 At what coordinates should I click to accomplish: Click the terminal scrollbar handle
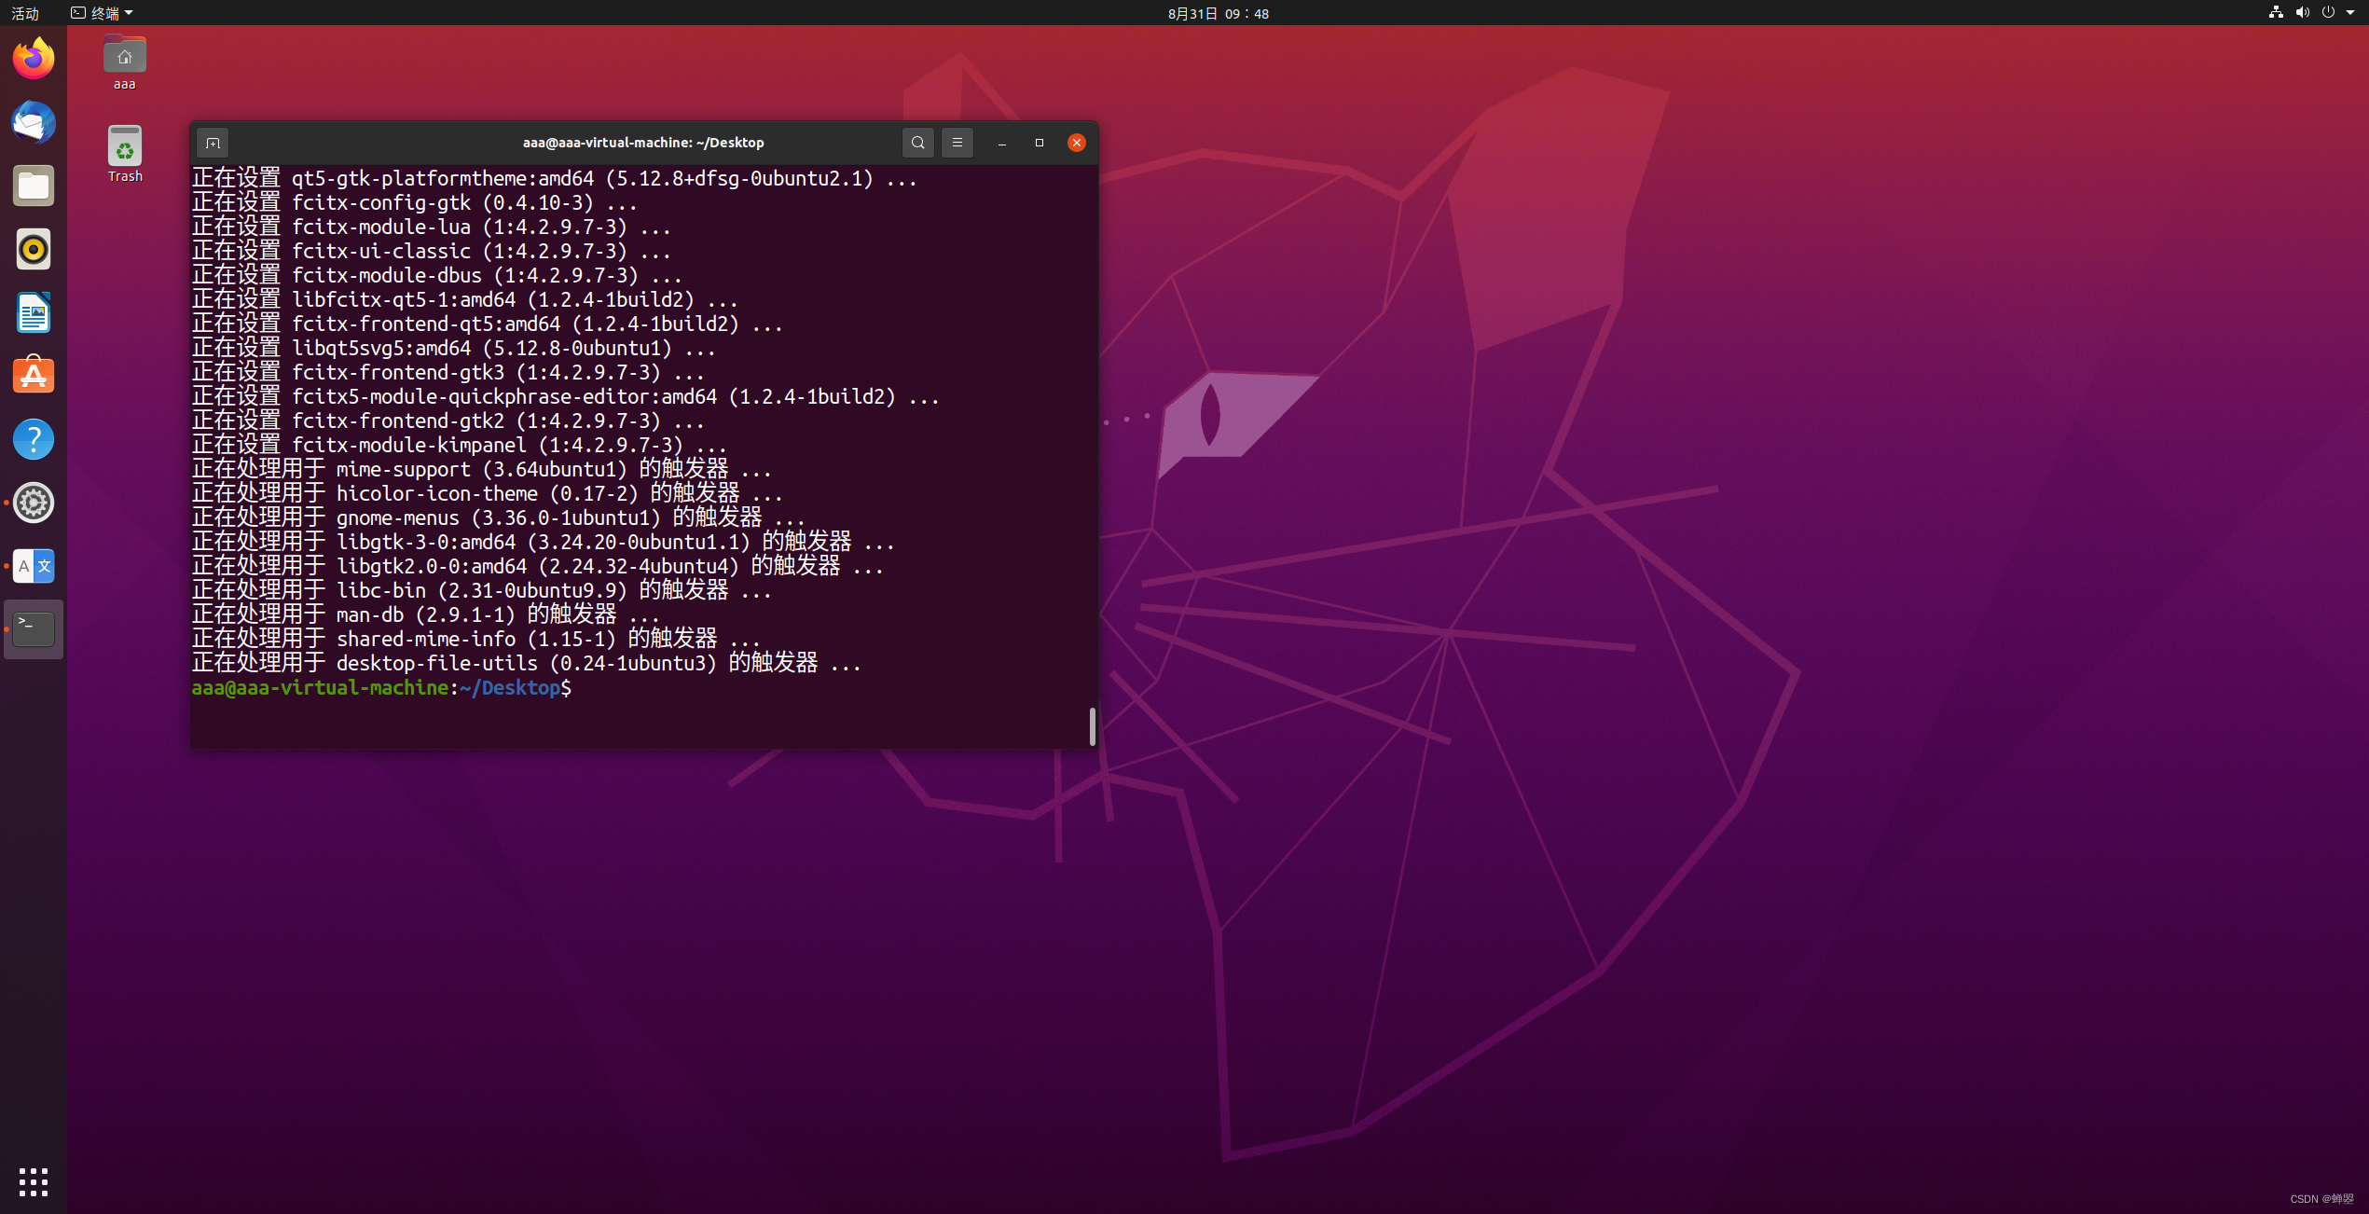click(x=1092, y=725)
